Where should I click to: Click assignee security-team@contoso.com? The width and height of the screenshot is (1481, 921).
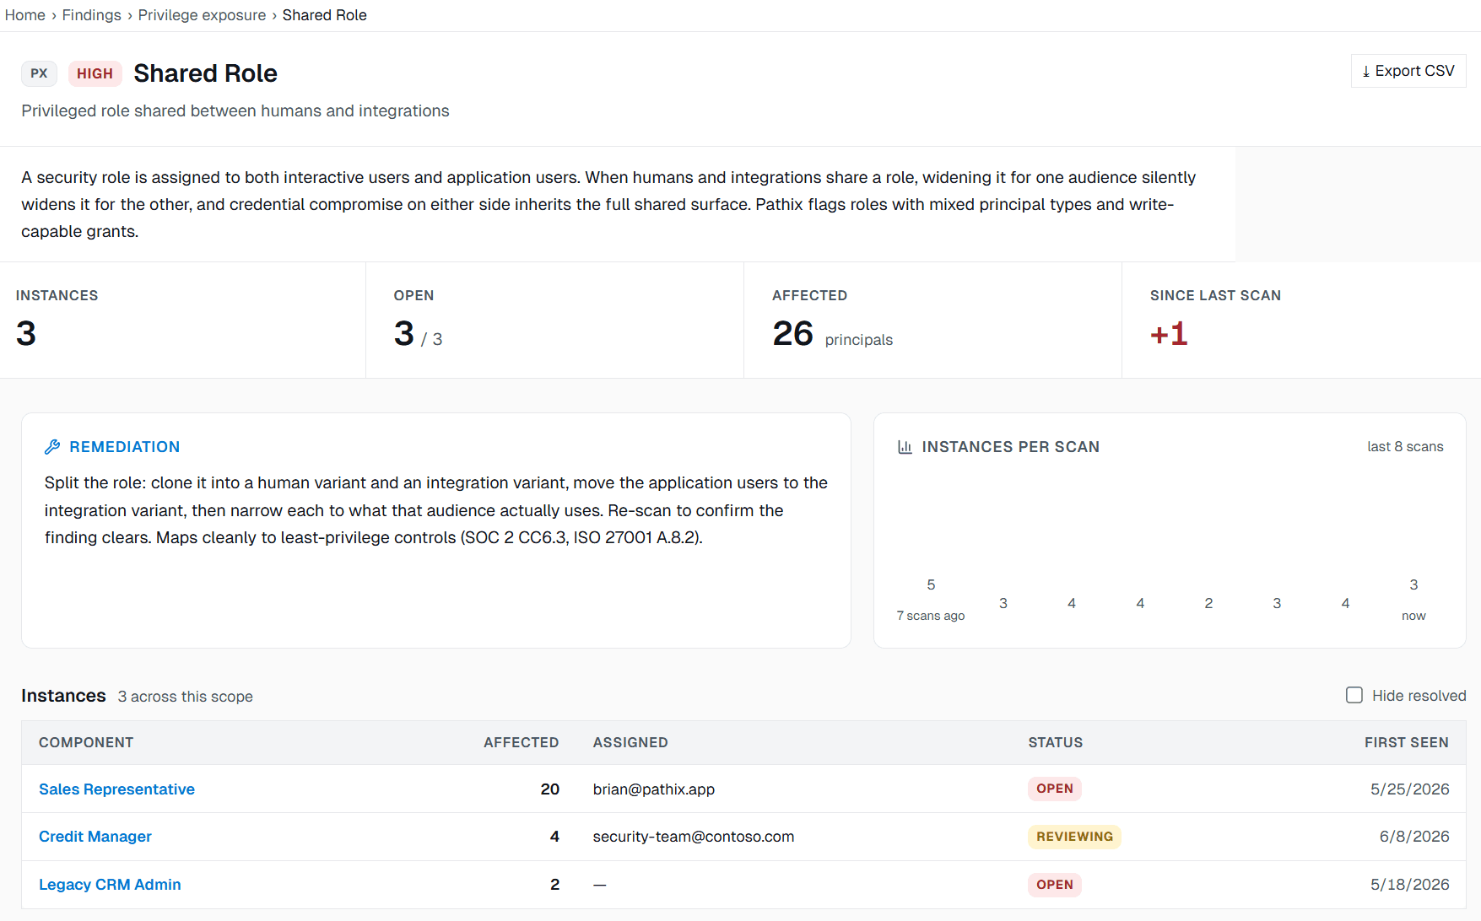(x=694, y=837)
